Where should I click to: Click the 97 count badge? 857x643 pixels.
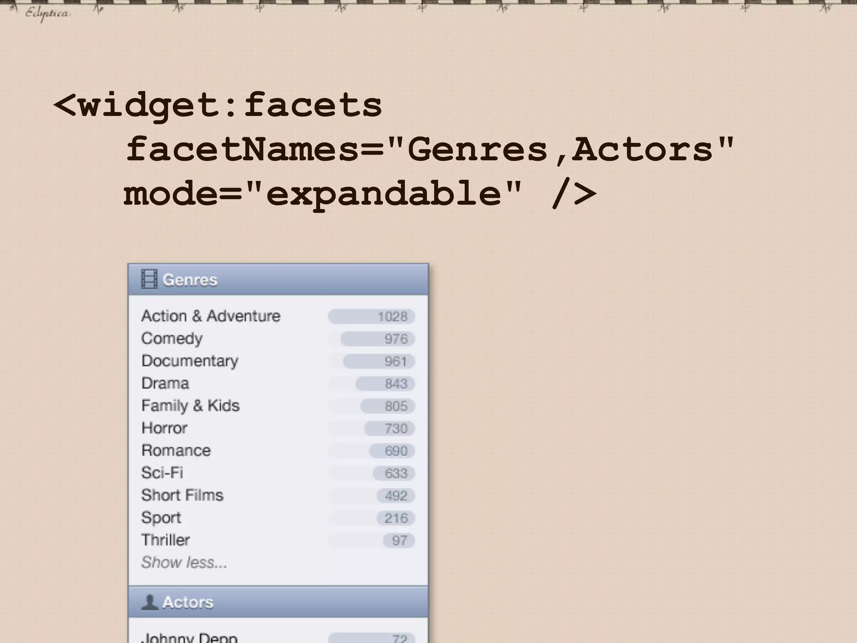(x=399, y=540)
